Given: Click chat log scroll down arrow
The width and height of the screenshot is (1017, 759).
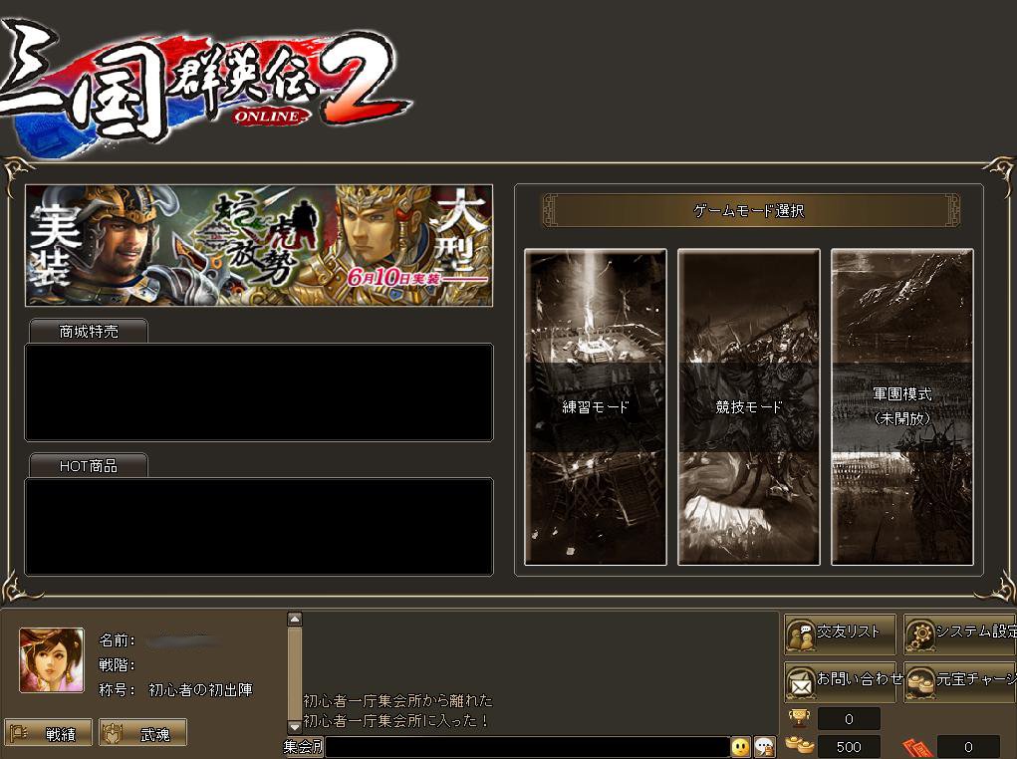Looking at the screenshot, I should (x=295, y=726).
